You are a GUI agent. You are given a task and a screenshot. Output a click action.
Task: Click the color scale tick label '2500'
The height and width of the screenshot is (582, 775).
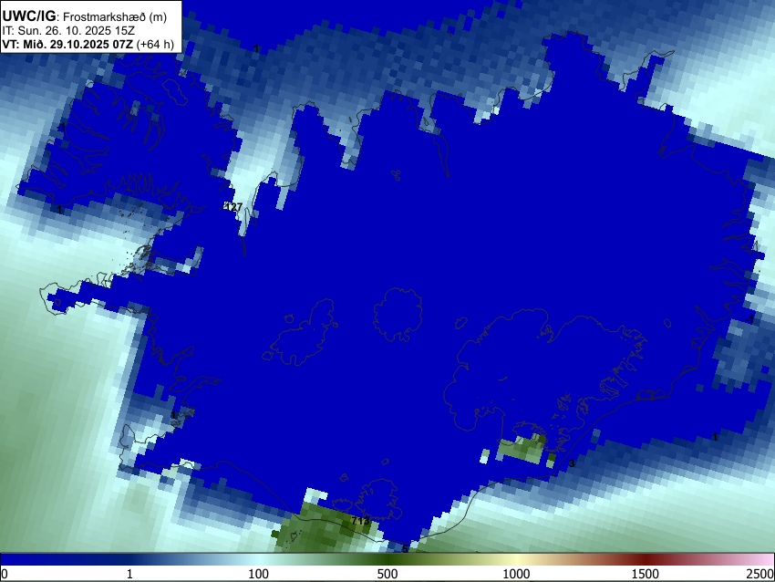(x=760, y=574)
